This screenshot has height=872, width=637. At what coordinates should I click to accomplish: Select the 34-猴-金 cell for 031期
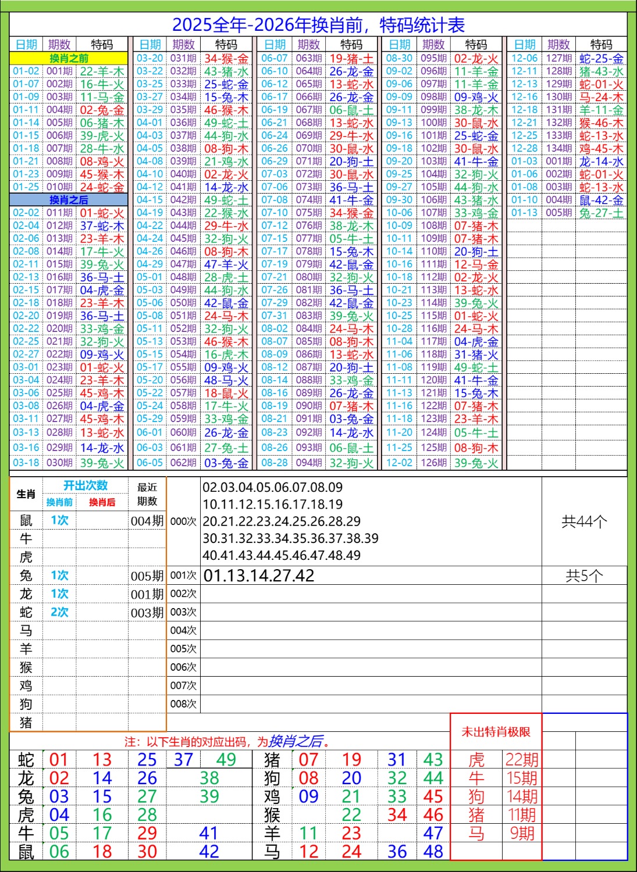226,59
